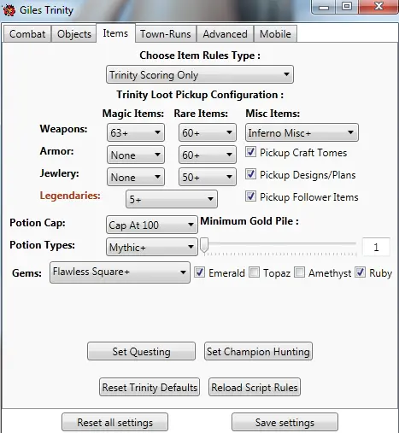
Task: Click the Minimum Gold Pile slider thumb
Action: [204, 245]
